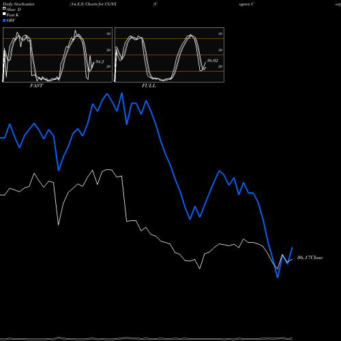Click the 54.2 value in FAST chart
Image resolution: width=341 pixels, height=341 pixels.
(100, 61)
